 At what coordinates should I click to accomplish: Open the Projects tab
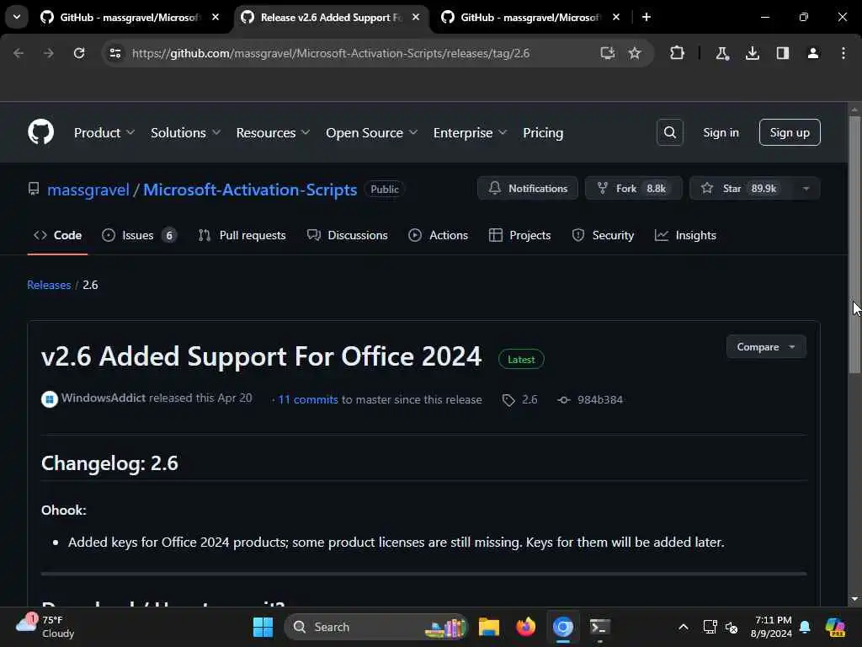519,235
